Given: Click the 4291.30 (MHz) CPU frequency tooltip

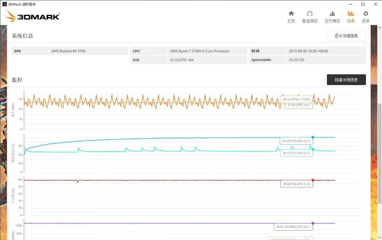Looking at the screenshot, I should point(293,227).
